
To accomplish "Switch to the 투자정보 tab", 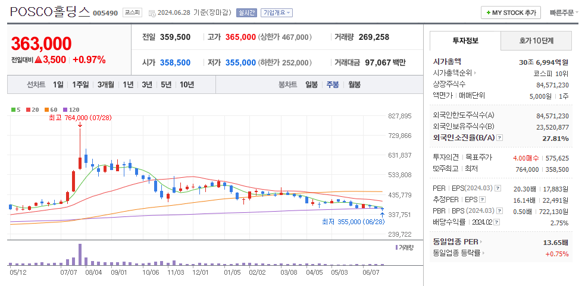I will pyautogui.click(x=465, y=40).
